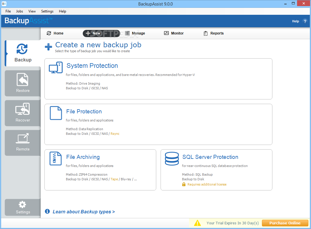This screenshot has width=311, height=229.
Task: Click Method: Data Replication text
Action: (85, 129)
